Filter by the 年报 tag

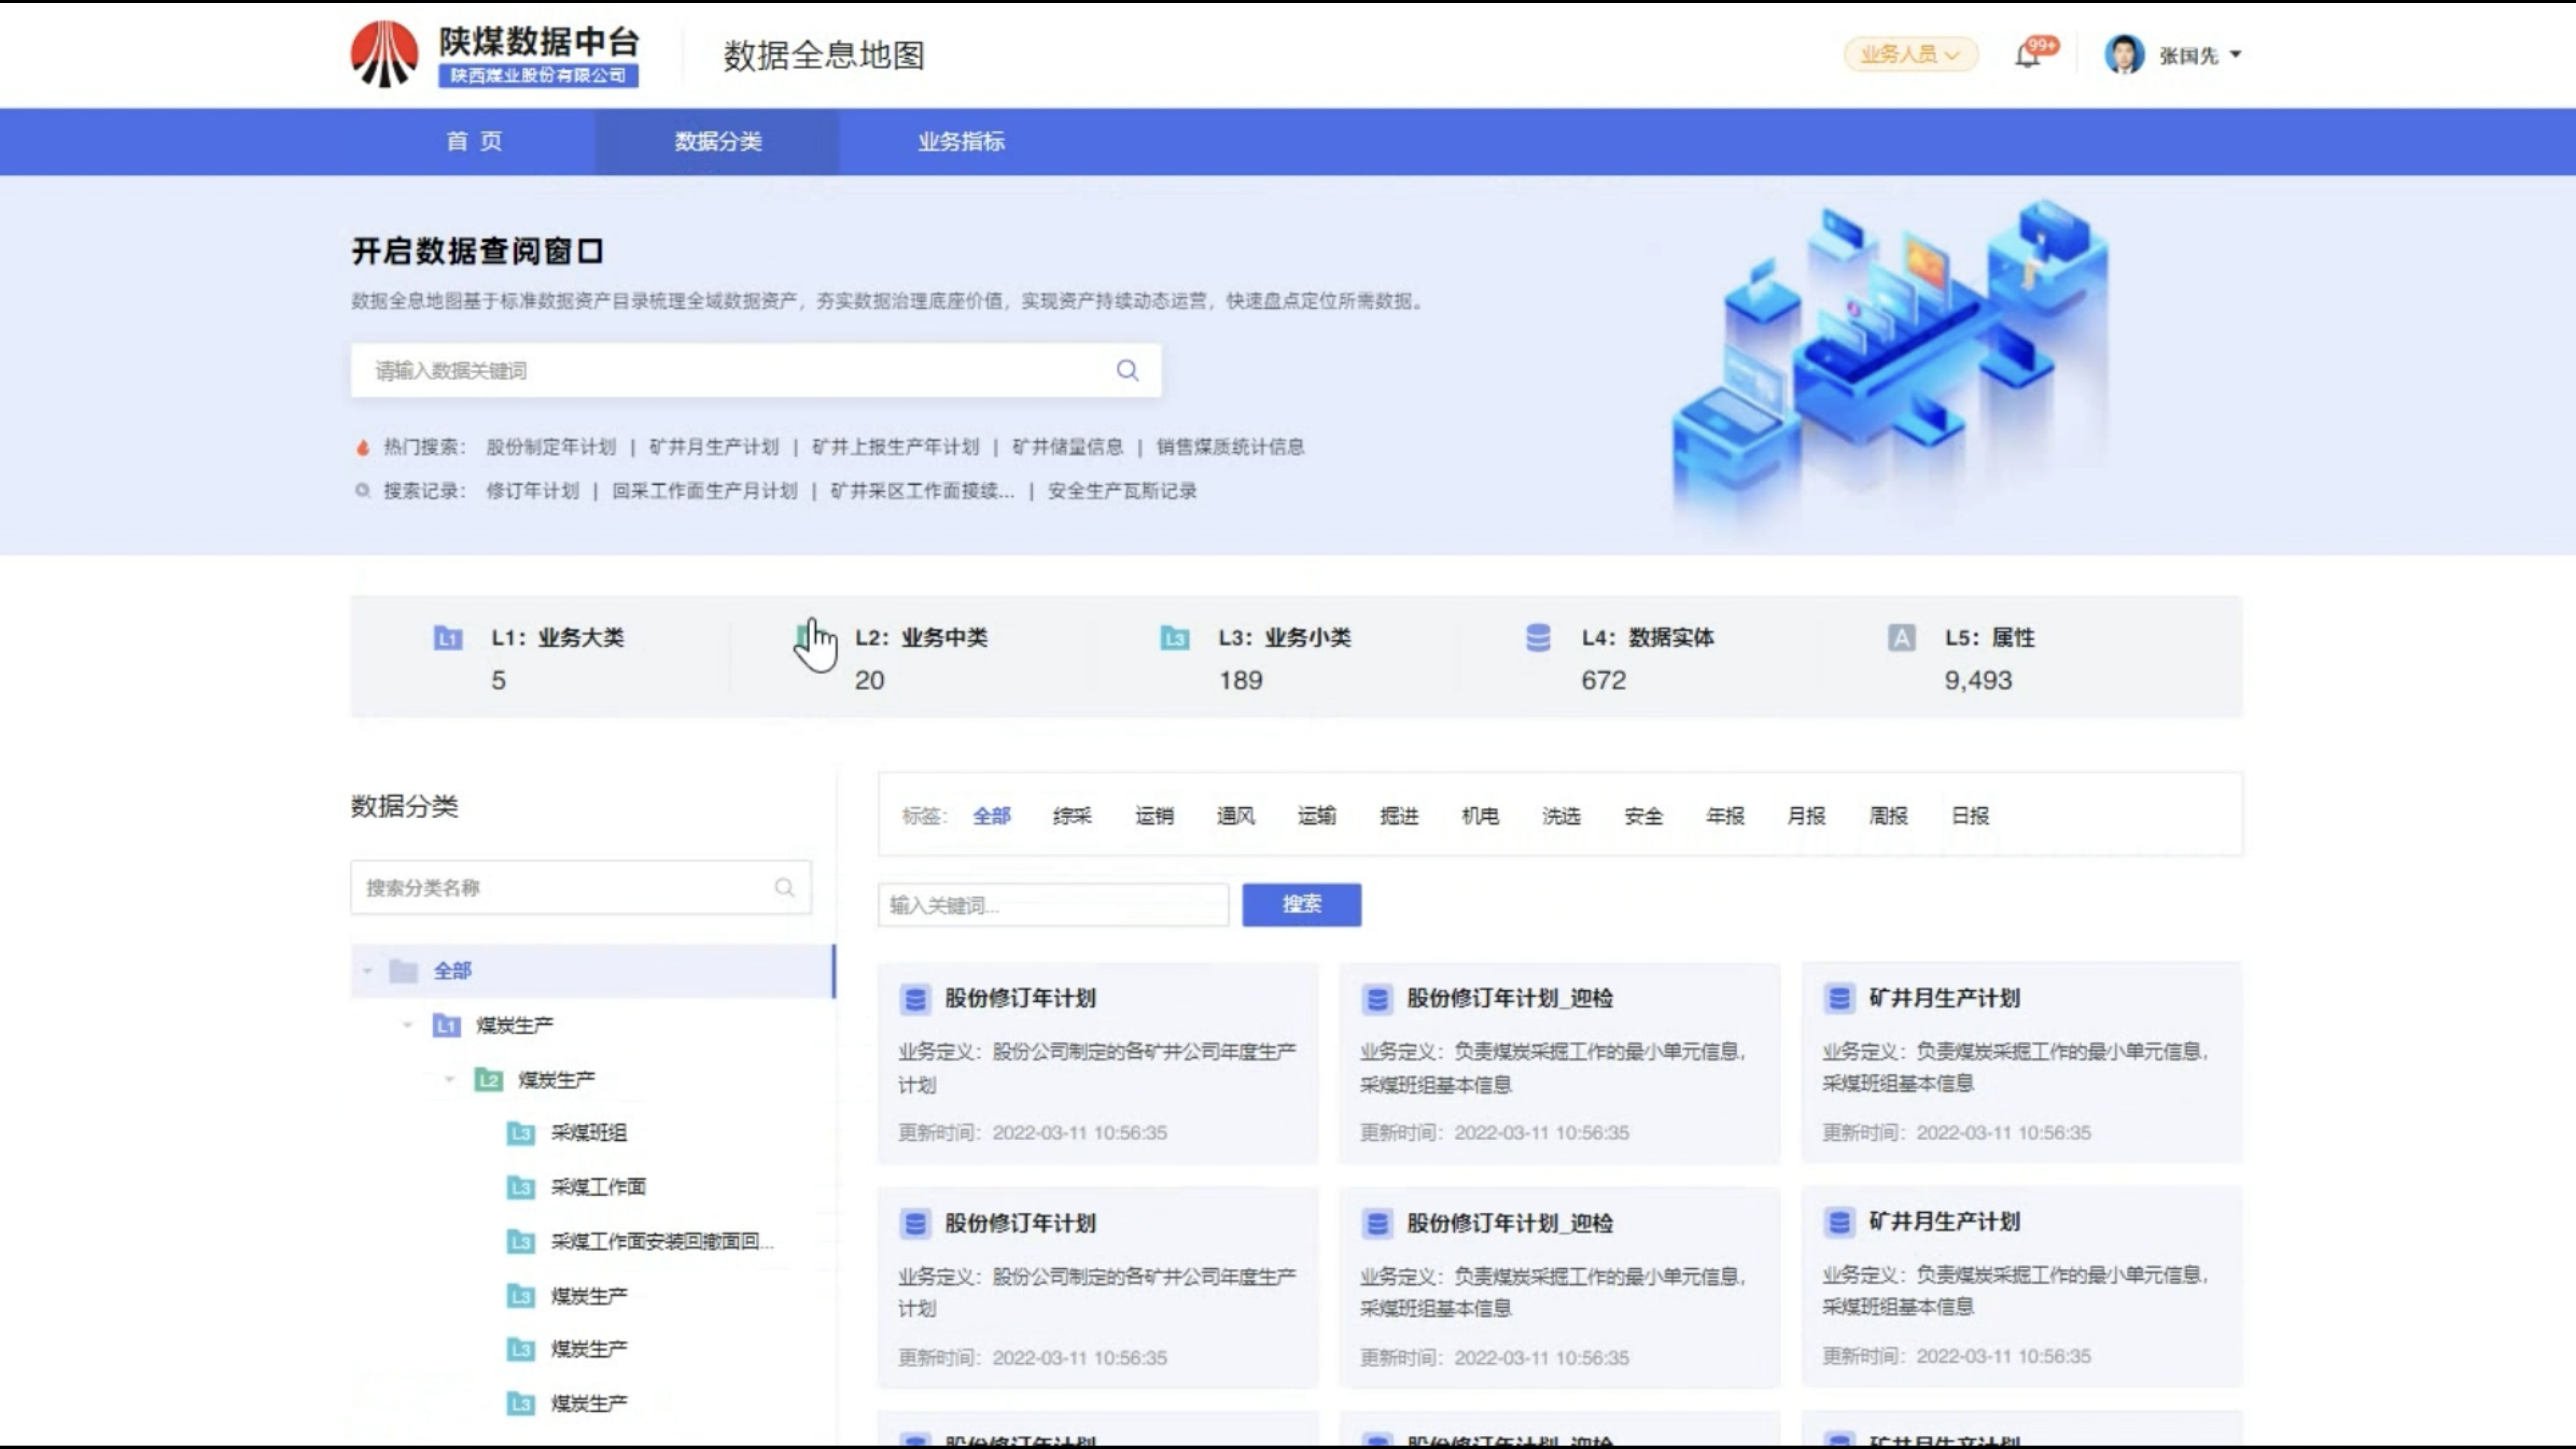(1725, 816)
